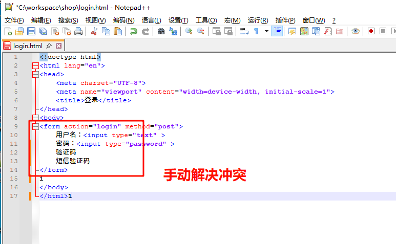Open Find dialog via binoculars icon

(161, 32)
